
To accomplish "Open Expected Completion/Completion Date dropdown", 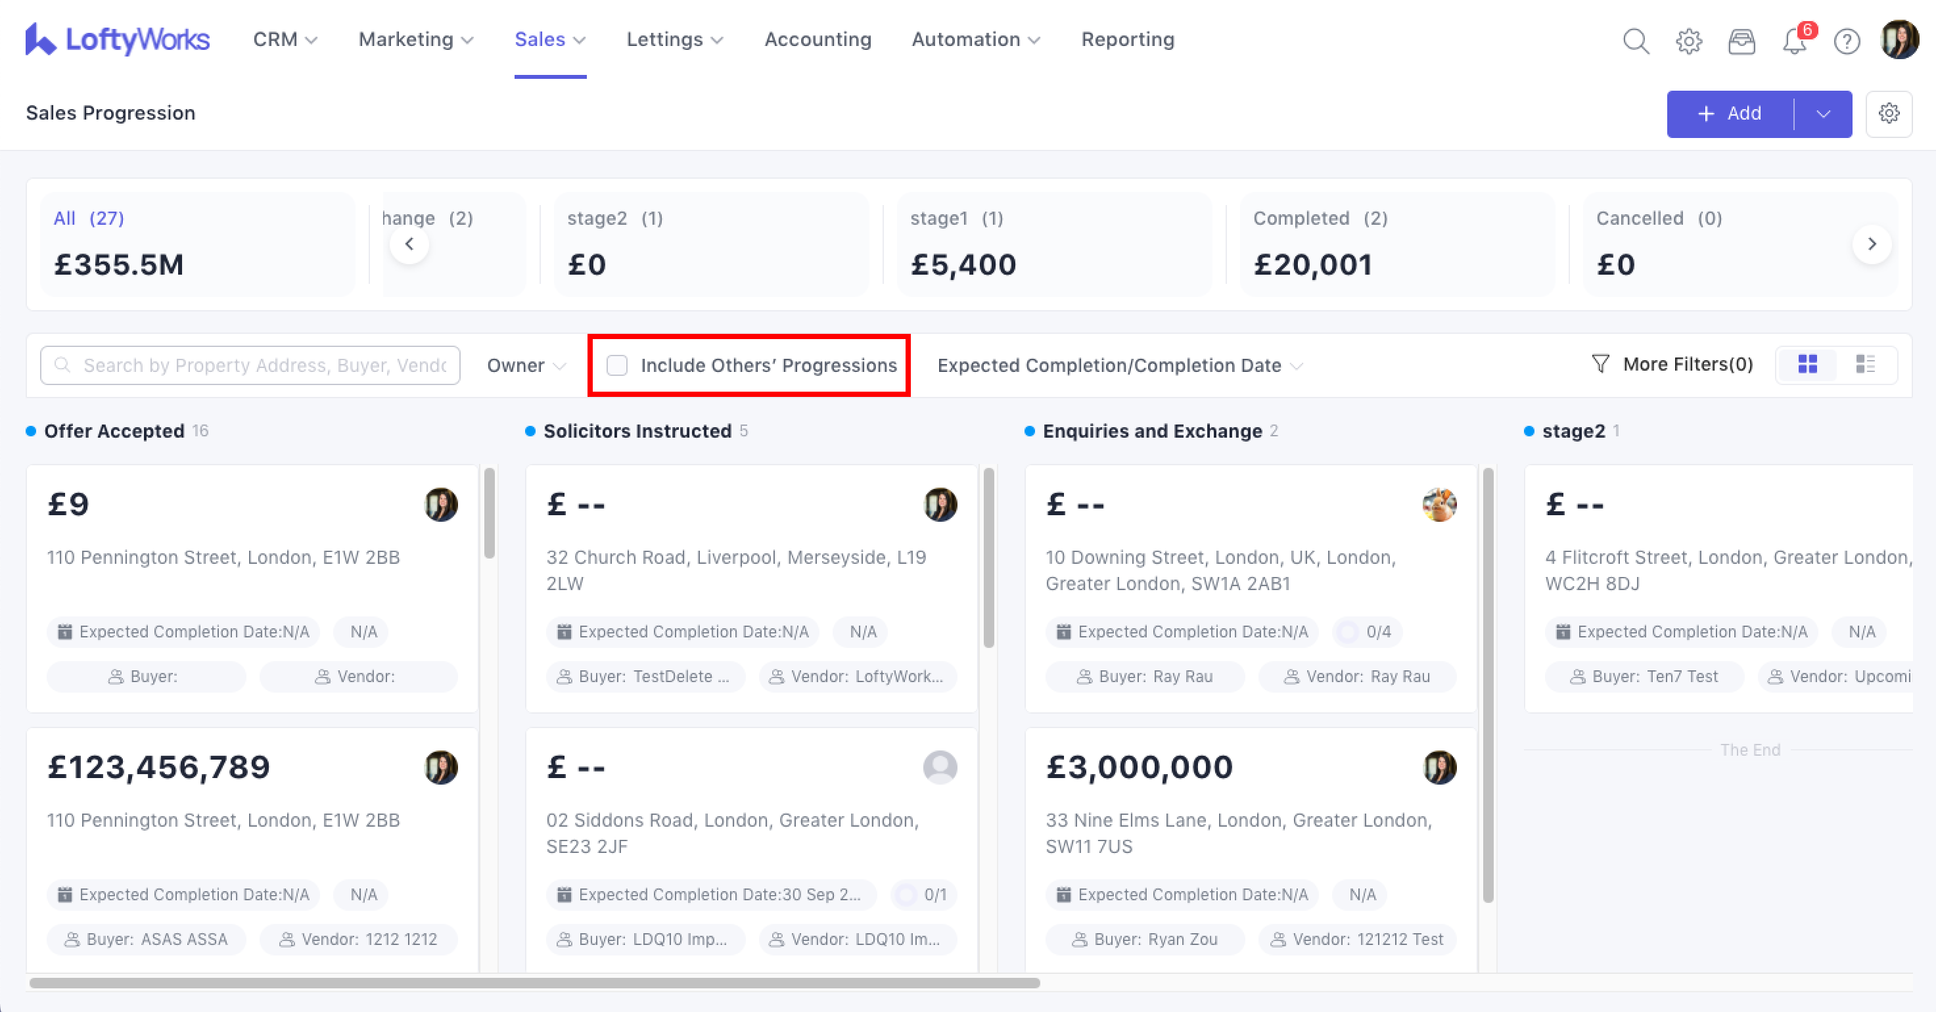I will click(x=1119, y=365).
